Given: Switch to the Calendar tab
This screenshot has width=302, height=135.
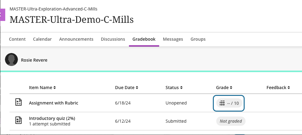Looking at the screenshot, I should [42, 39].
